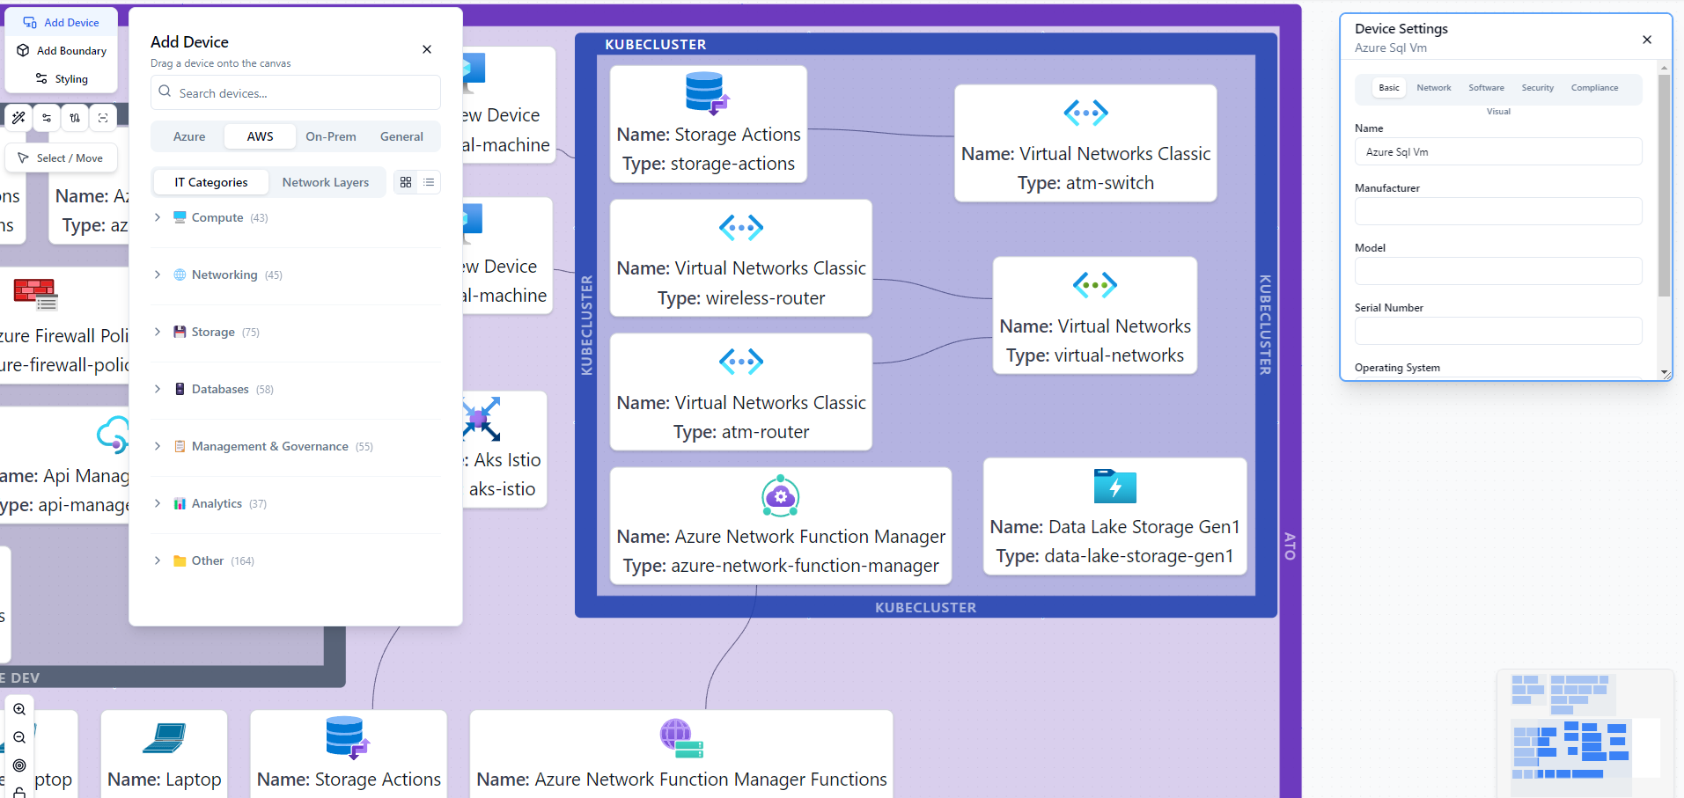
Task: Click the Aks Istio icon
Action: coord(482,419)
